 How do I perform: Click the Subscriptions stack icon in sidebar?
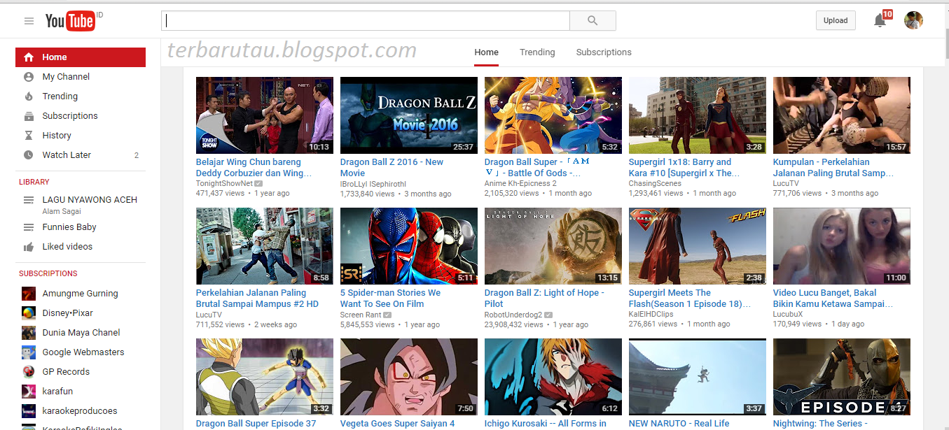[29, 116]
